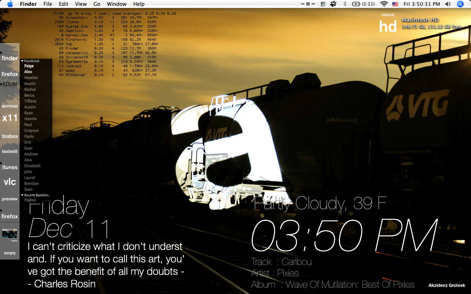471x294 pixels.
Task: Open the Apple menu
Action: click(10, 4)
